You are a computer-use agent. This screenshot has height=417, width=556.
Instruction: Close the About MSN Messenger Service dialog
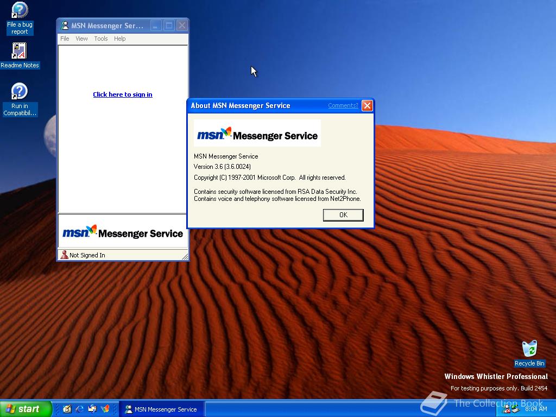[x=367, y=106]
